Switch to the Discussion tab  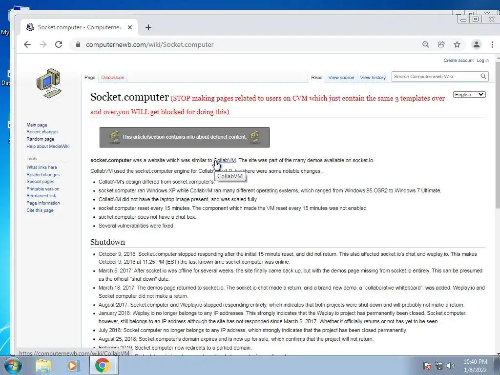tap(113, 78)
